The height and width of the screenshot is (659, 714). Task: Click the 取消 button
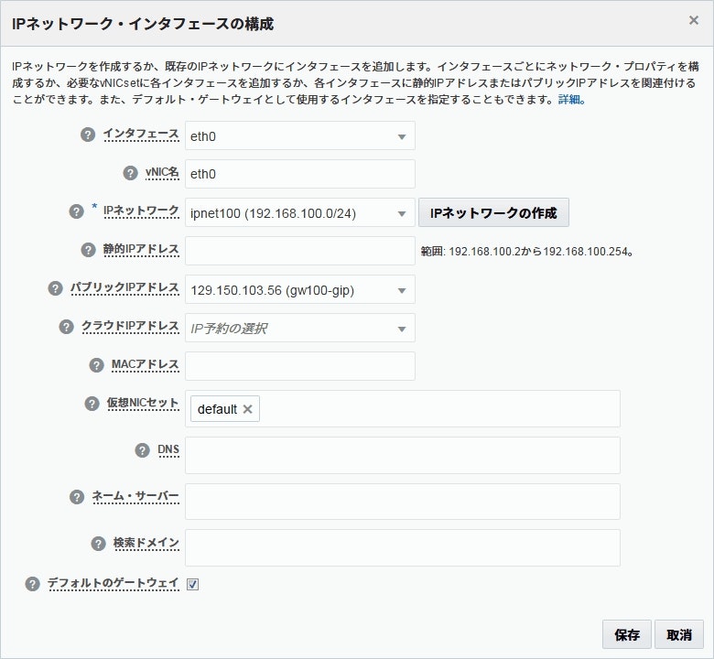click(x=679, y=634)
